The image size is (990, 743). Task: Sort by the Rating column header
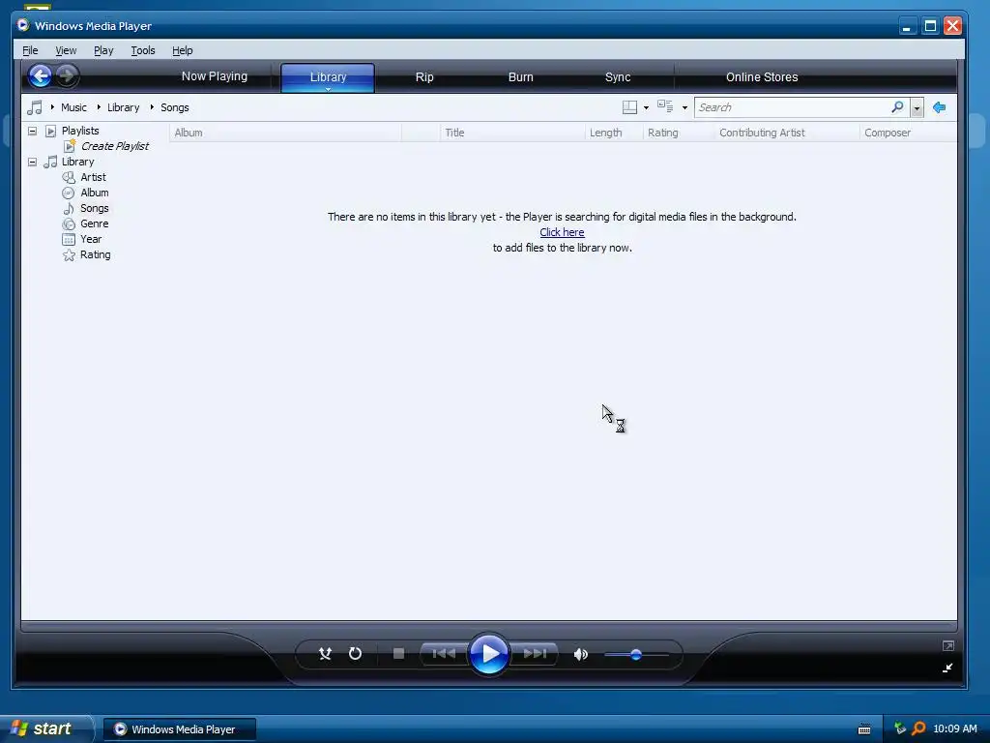(679, 133)
